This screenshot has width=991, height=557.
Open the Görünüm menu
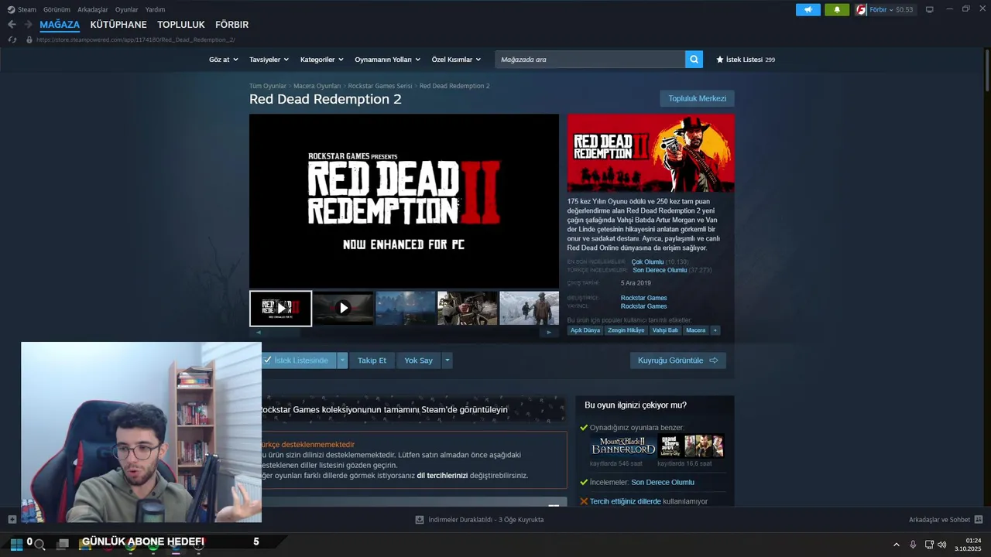[x=57, y=9]
